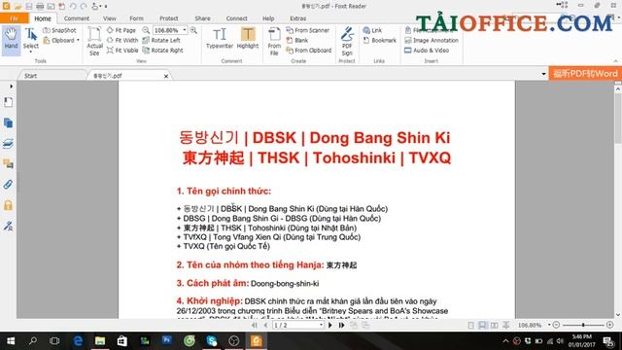Open the Security lock panel
This screenshot has width=622, height=350.
pyautogui.click(x=8, y=205)
